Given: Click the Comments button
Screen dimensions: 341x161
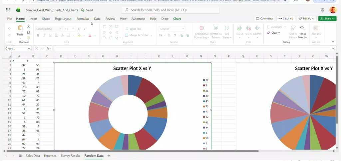Looking at the screenshot, I should (x=264, y=18).
